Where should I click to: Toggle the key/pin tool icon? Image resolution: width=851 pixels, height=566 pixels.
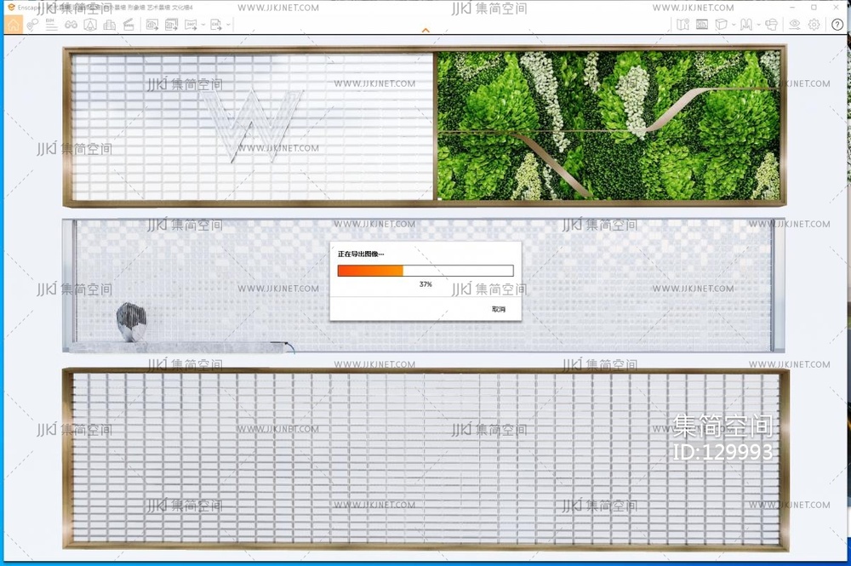[32, 25]
